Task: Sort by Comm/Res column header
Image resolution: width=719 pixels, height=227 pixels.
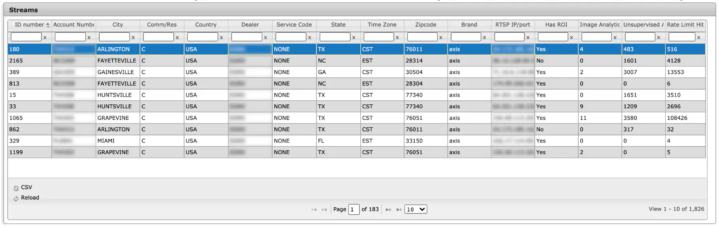Action: coord(162,25)
